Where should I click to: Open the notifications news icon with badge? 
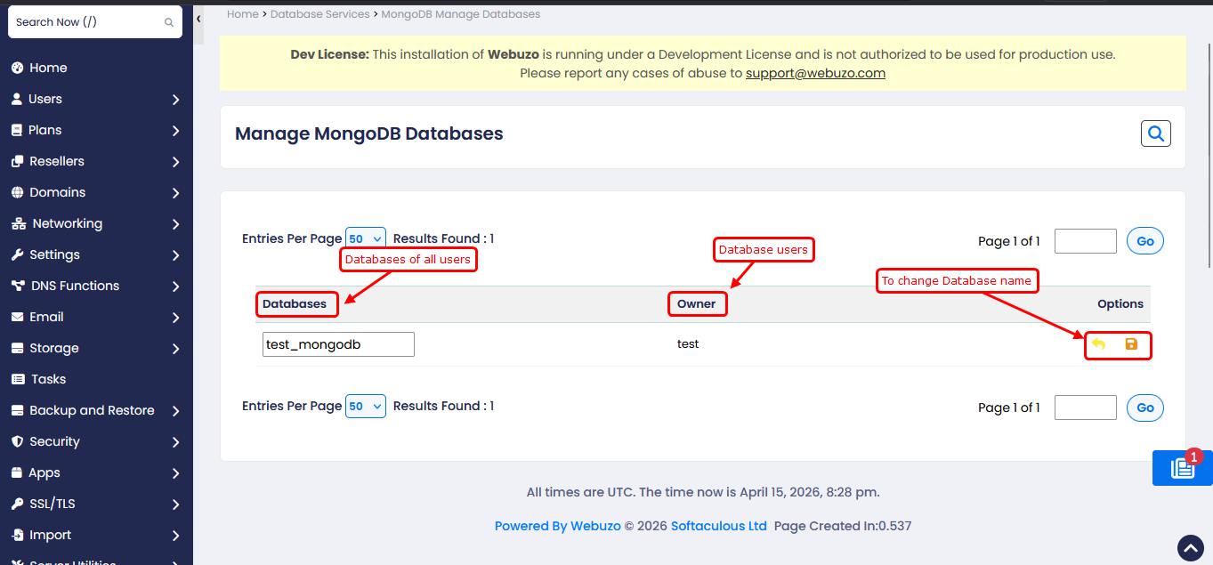click(1182, 468)
